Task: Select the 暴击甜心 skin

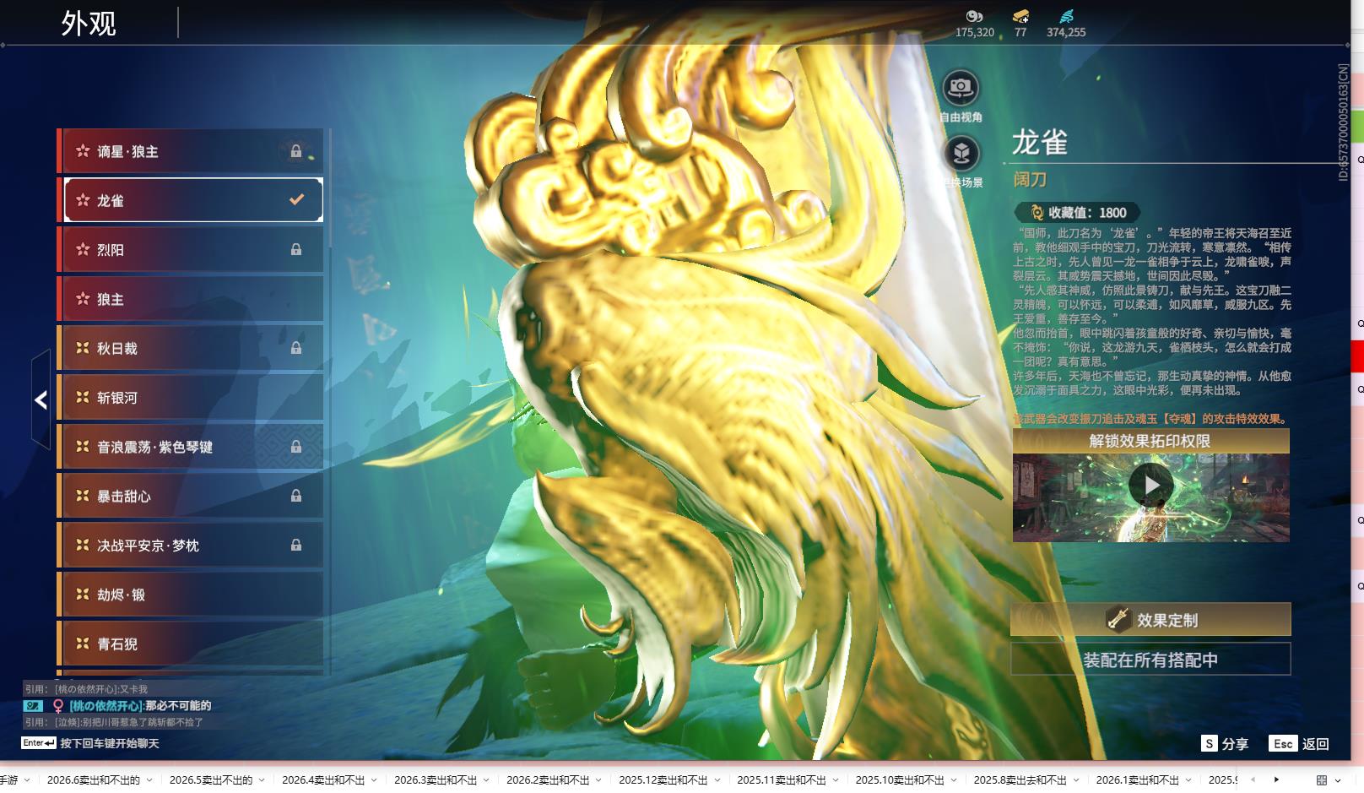Action: 190,496
